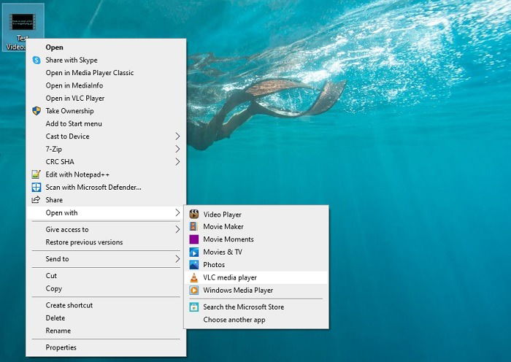Select the VLC cone icon in submenu
Image resolution: width=511 pixels, height=362 pixels.
[x=194, y=277]
